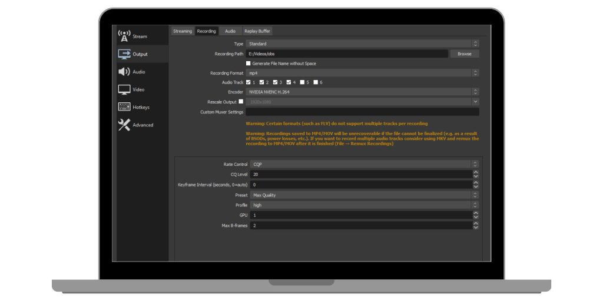Open the Type dropdown set to Standard
This screenshot has height=301, width=603.
pos(362,44)
